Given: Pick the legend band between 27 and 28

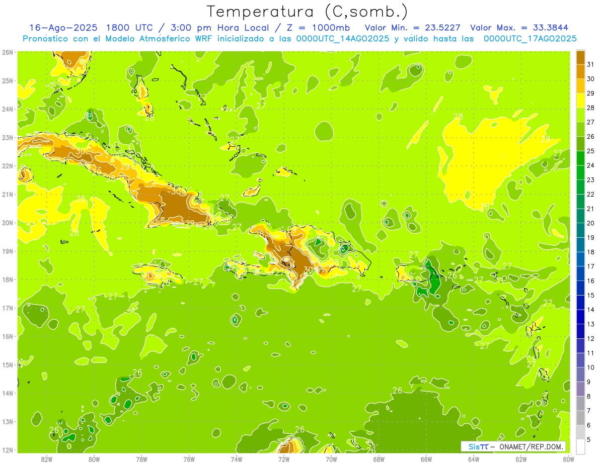Looking at the screenshot, I should (580, 115).
